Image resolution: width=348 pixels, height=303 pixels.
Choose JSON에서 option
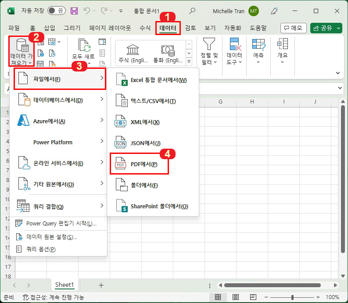click(153, 143)
